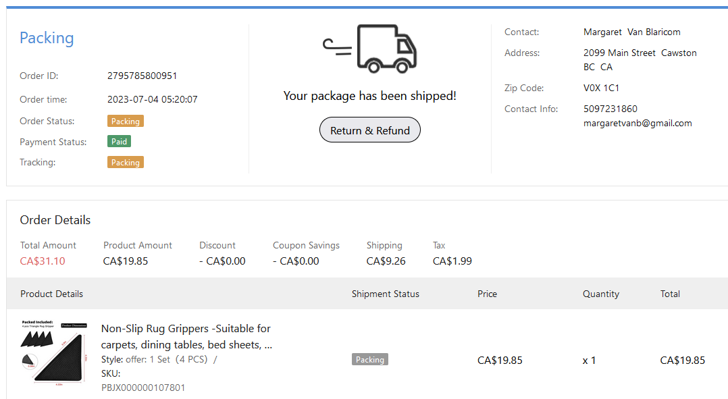Click the Packing page heading
This screenshot has width=728, height=399.
(47, 38)
